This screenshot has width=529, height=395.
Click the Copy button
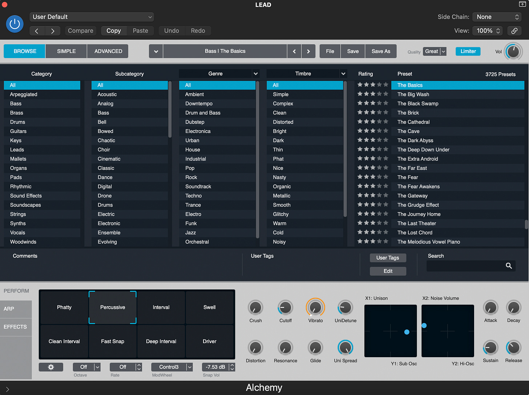point(114,31)
